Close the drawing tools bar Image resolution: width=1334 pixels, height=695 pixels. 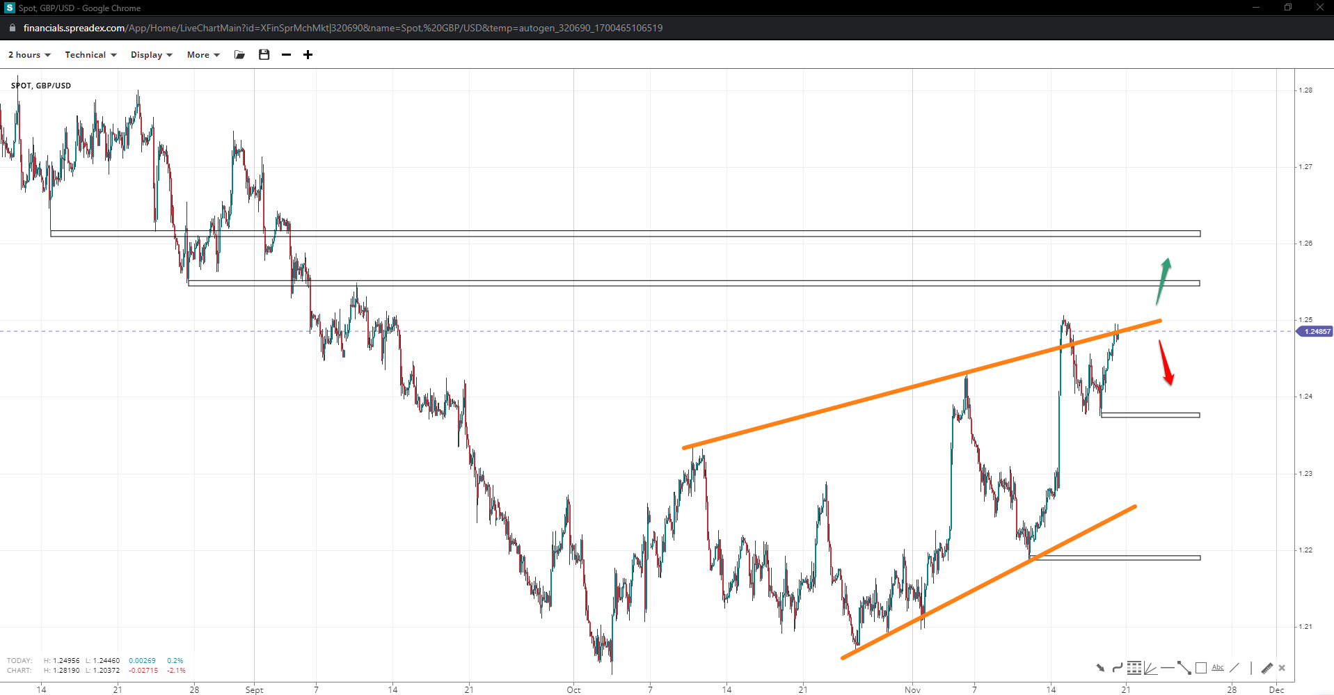1282,668
